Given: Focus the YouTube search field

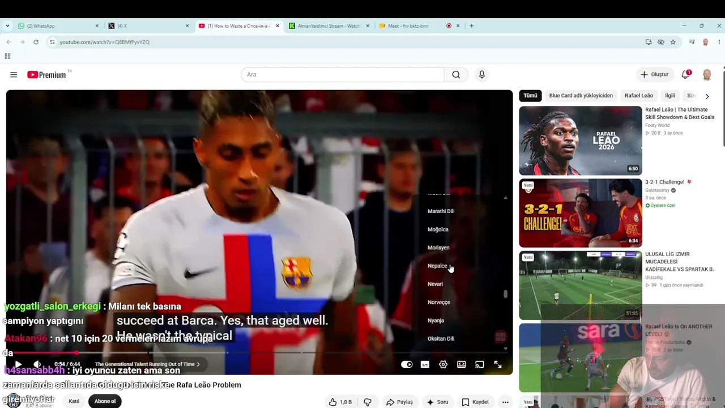Looking at the screenshot, I should coord(343,75).
